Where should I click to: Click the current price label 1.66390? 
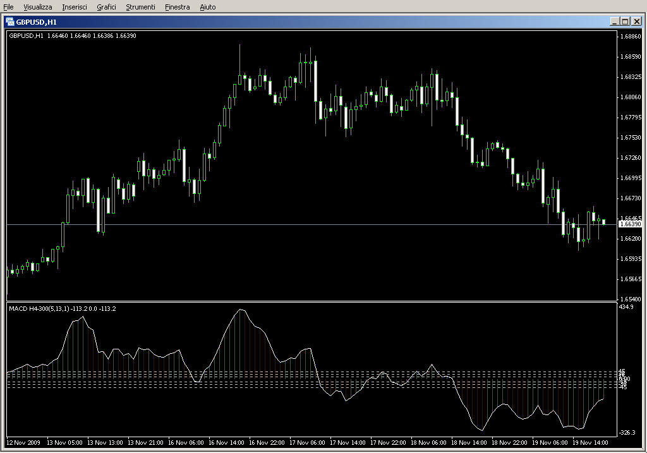(x=631, y=224)
